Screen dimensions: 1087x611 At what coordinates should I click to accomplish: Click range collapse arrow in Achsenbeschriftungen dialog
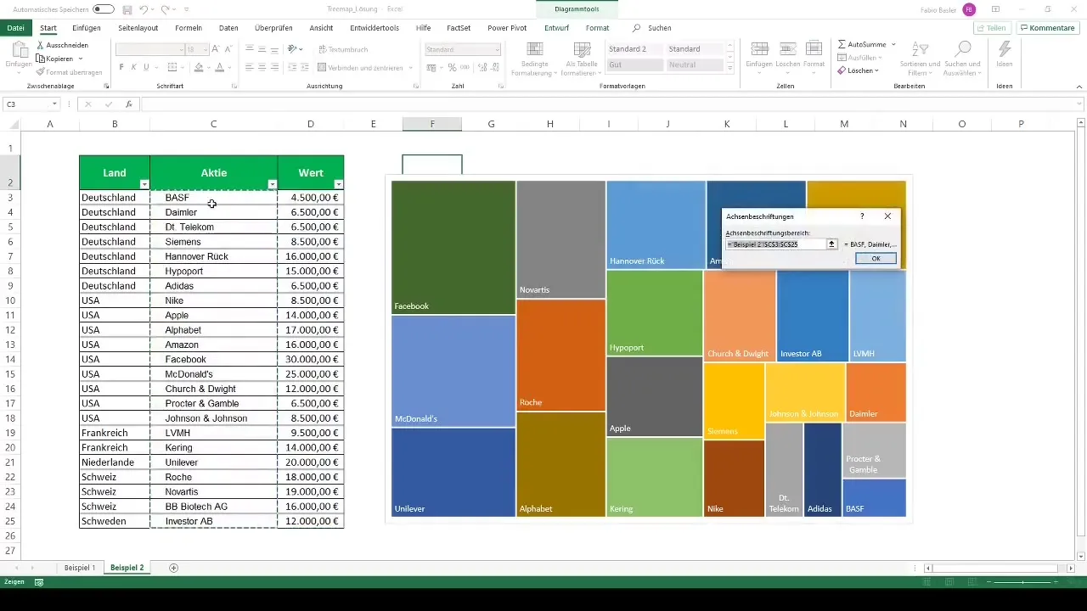pos(832,244)
